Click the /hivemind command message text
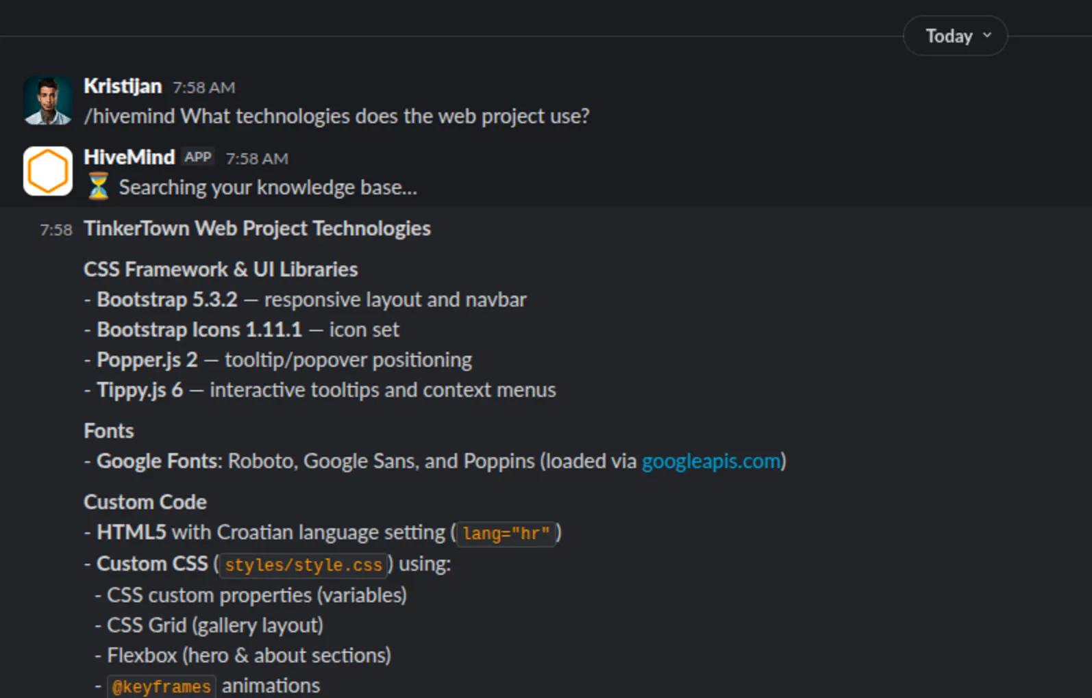This screenshot has height=698, width=1092. (x=336, y=116)
